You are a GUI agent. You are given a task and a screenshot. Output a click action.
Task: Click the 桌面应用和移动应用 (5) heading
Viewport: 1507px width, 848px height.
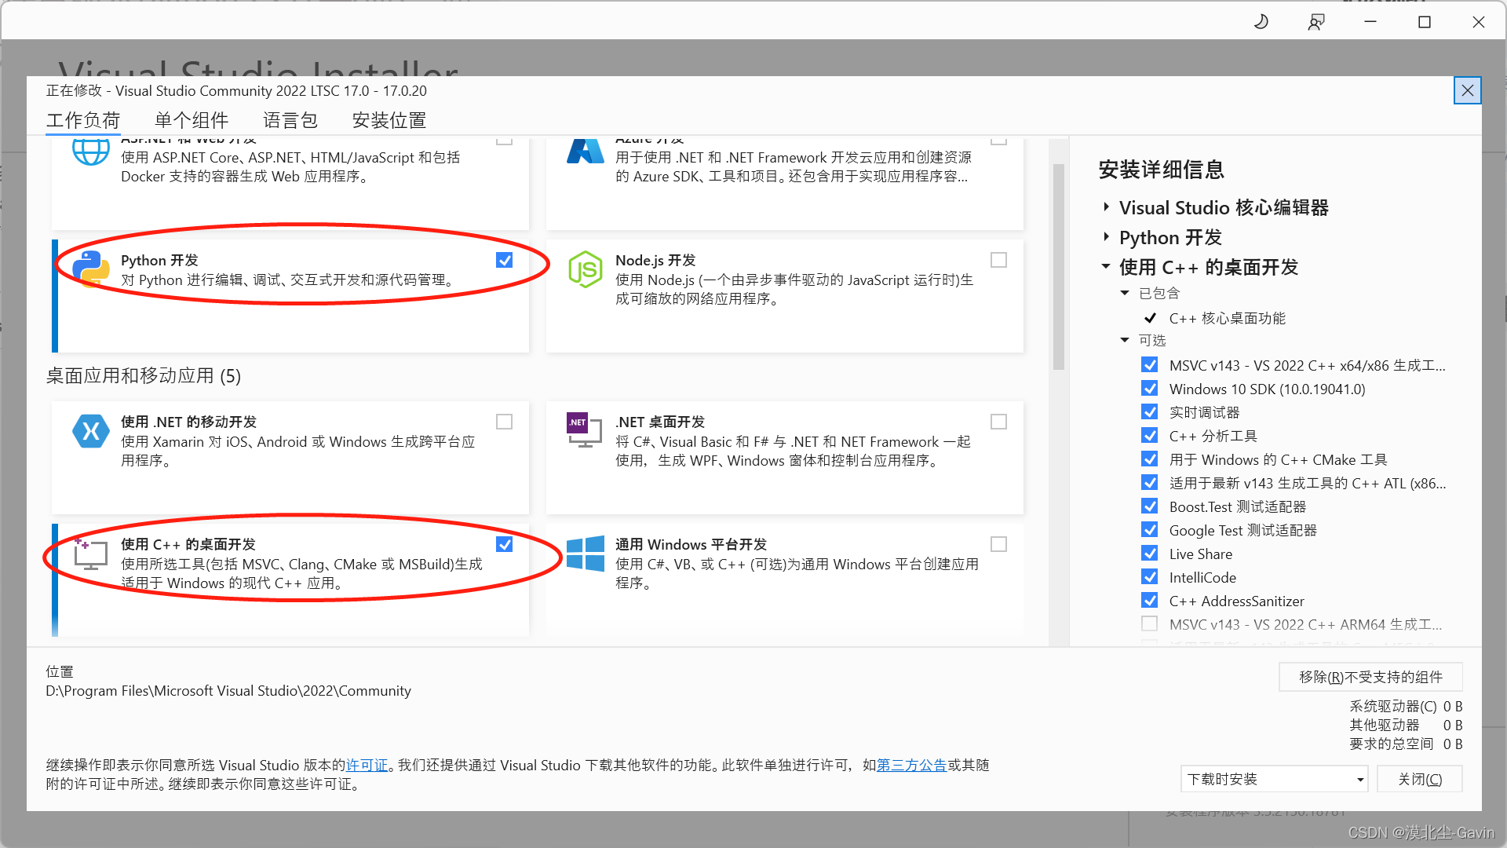pos(144,376)
